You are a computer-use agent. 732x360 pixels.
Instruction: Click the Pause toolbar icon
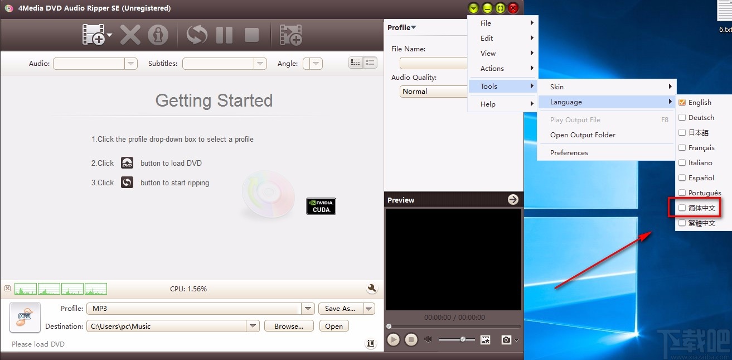click(x=224, y=35)
